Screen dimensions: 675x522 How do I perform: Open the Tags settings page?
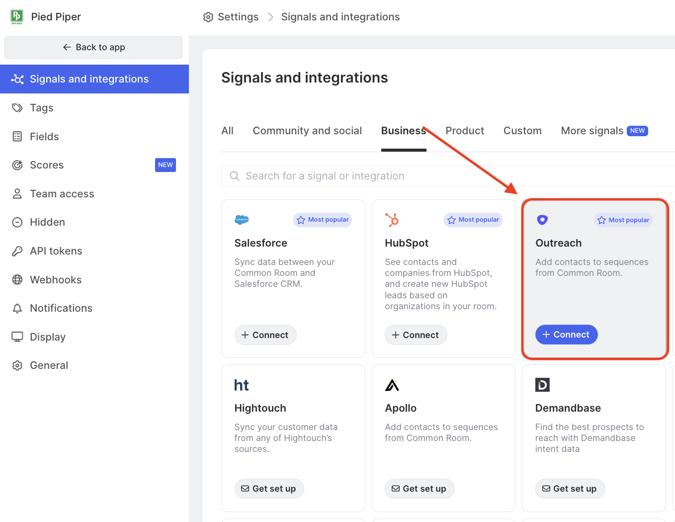pyautogui.click(x=42, y=108)
